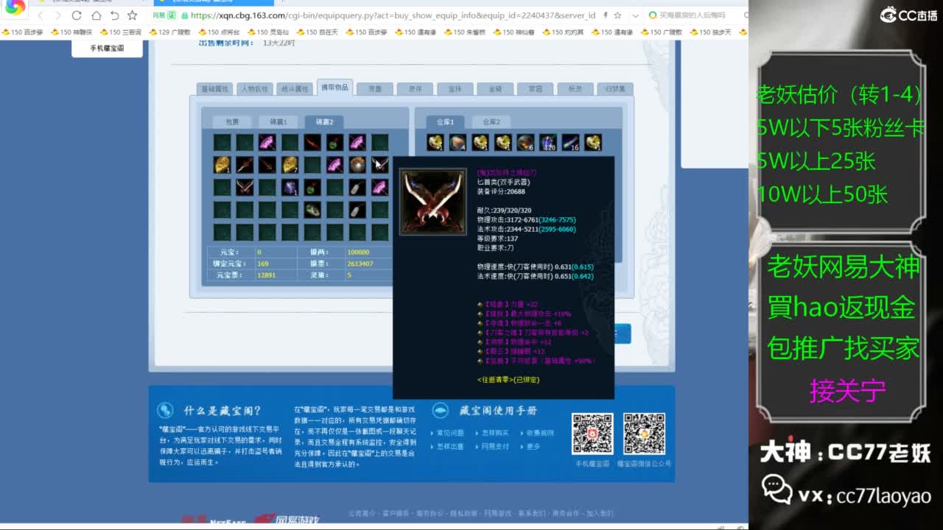Viewport: 943px width, 530px height.
Task: Select the purple crystal item with count 1
Action: coord(290,188)
